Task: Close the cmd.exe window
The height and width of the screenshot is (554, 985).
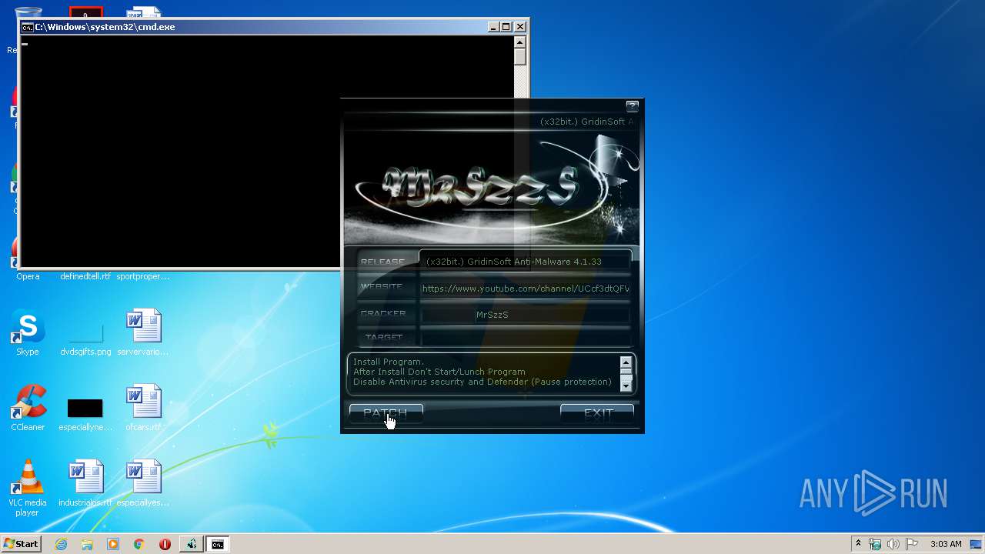Action: point(520,27)
